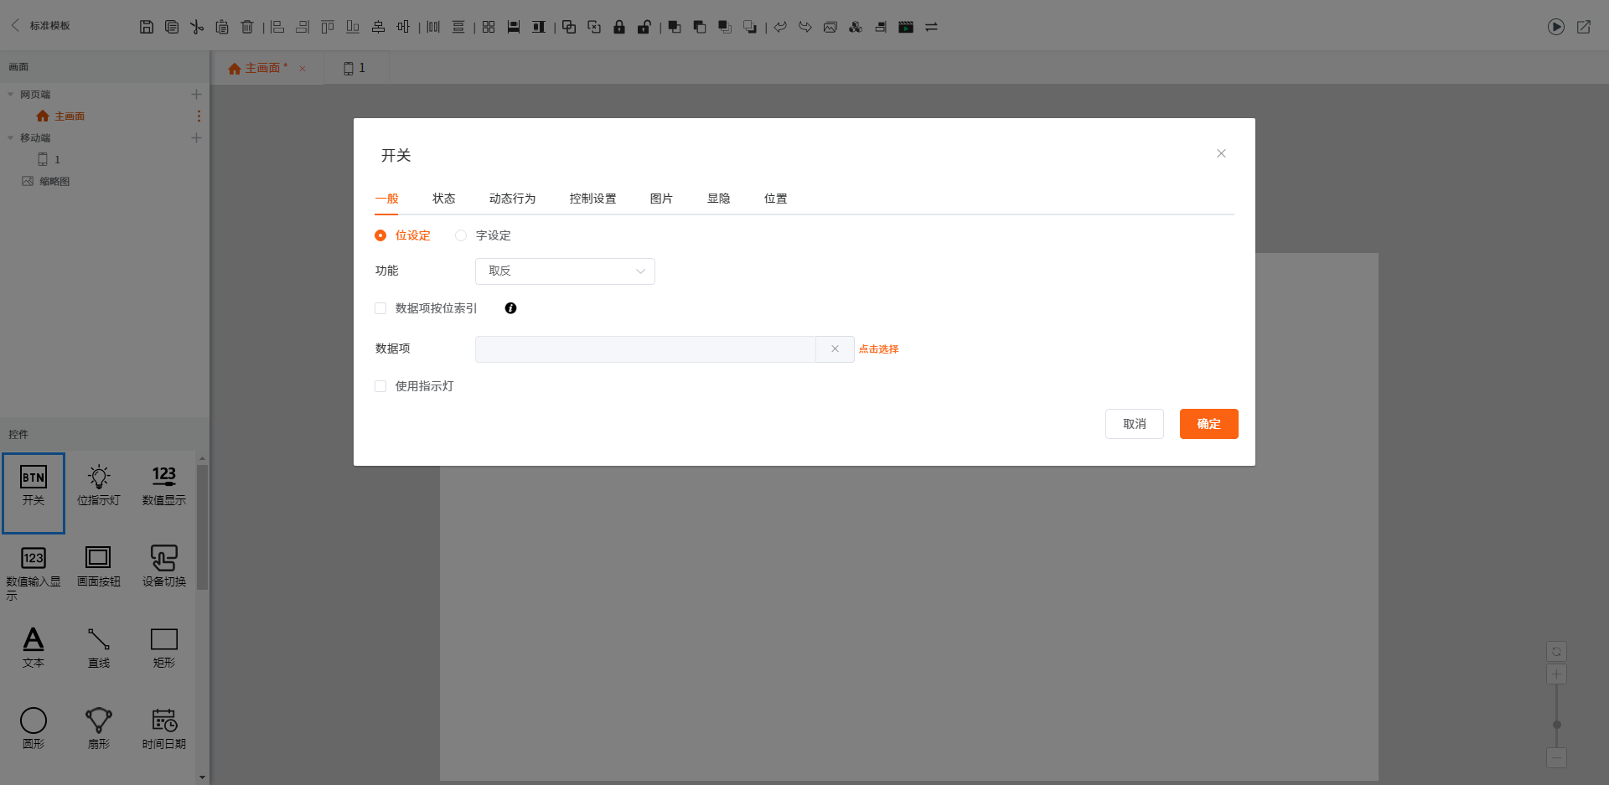Screen dimensions: 1609x785
Task: Select the 位设定 radio button
Action: [x=380, y=235]
